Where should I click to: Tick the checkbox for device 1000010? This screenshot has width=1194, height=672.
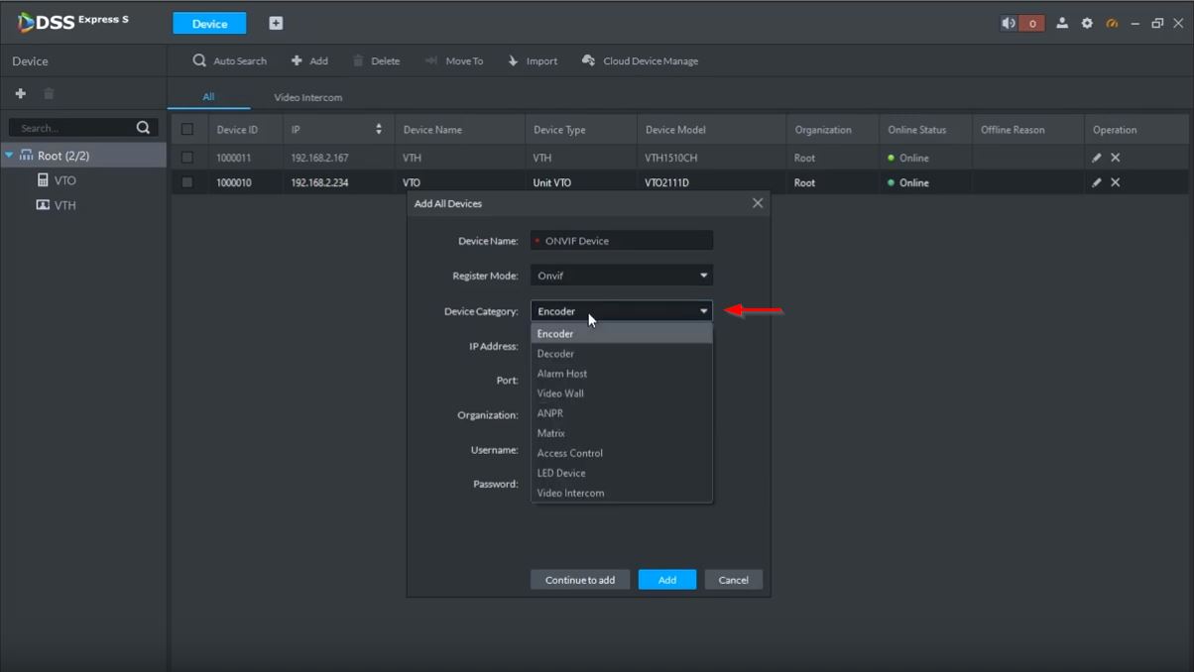(187, 182)
